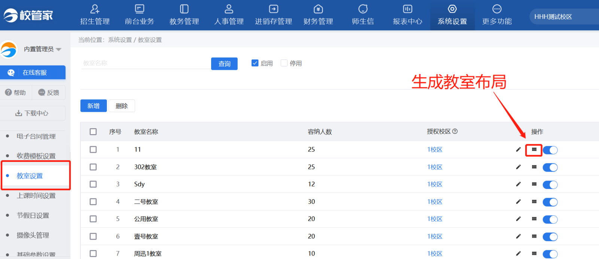
Task: Click the 新增 add button
Action: click(x=94, y=106)
